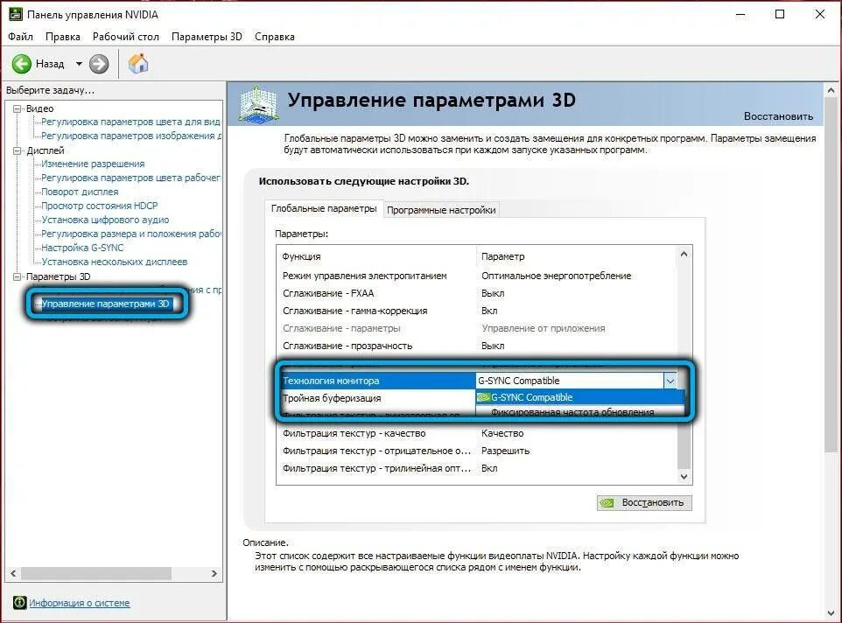The width and height of the screenshot is (842, 623).
Task: Click the task tree horizontal scrollbar thumb
Action: tap(96, 574)
